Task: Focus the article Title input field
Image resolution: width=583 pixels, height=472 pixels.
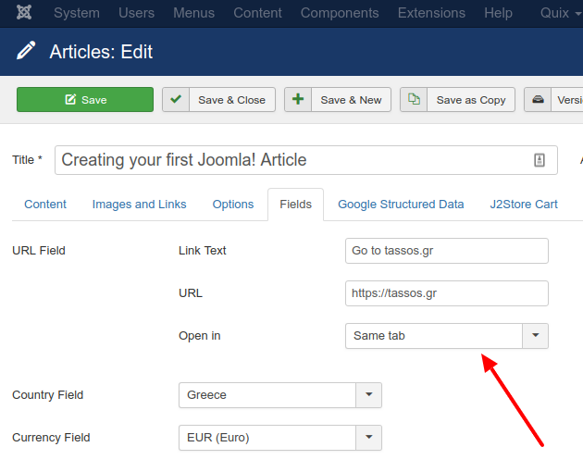Action: [x=306, y=160]
